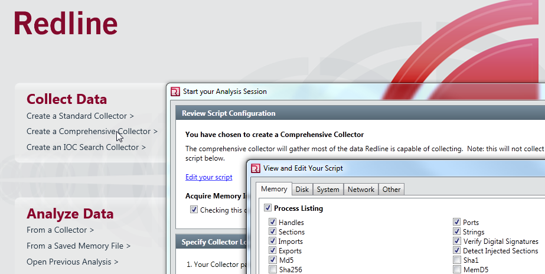This screenshot has height=274, width=545.
Task: Click the Collect Data heading
Action: pos(67,99)
